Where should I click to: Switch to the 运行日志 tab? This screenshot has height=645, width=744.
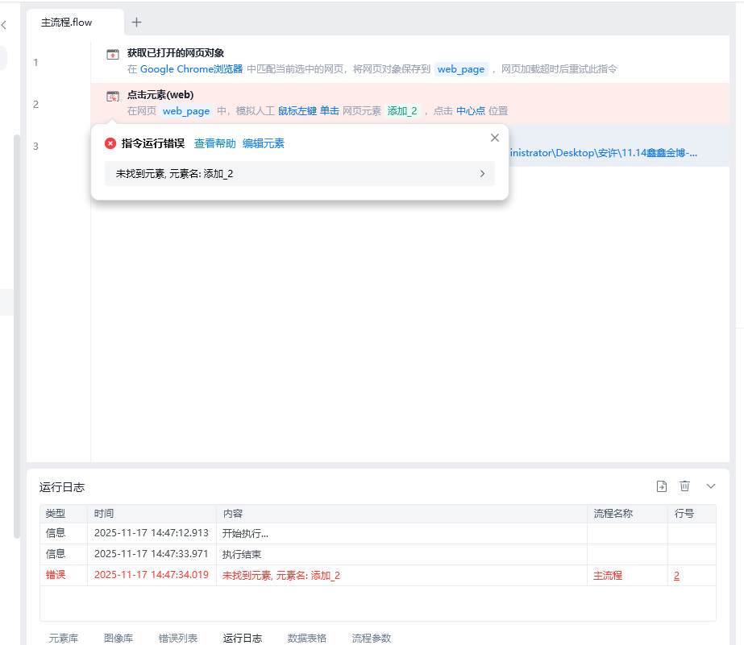(243, 638)
